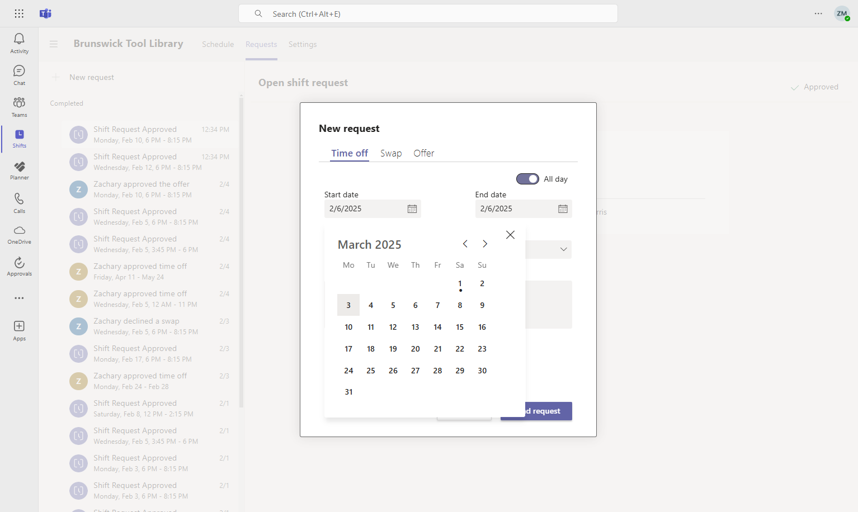Toggle the hamburger navigation menu
858x512 pixels.
[x=54, y=44]
